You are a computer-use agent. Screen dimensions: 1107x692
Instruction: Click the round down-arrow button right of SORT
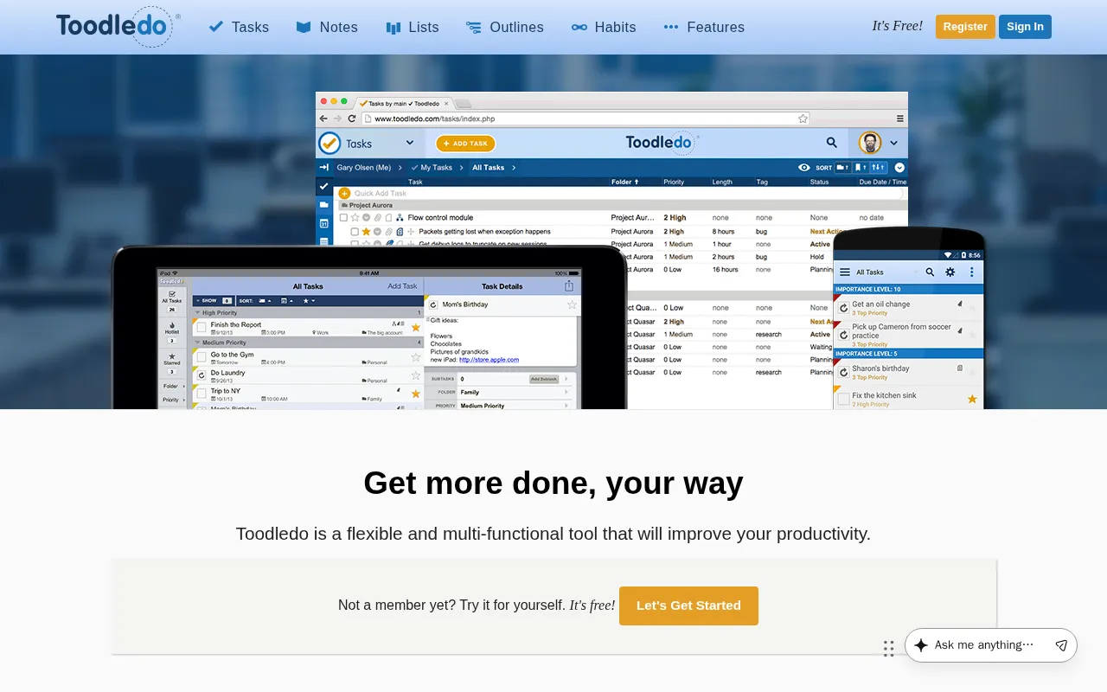[899, 168]
